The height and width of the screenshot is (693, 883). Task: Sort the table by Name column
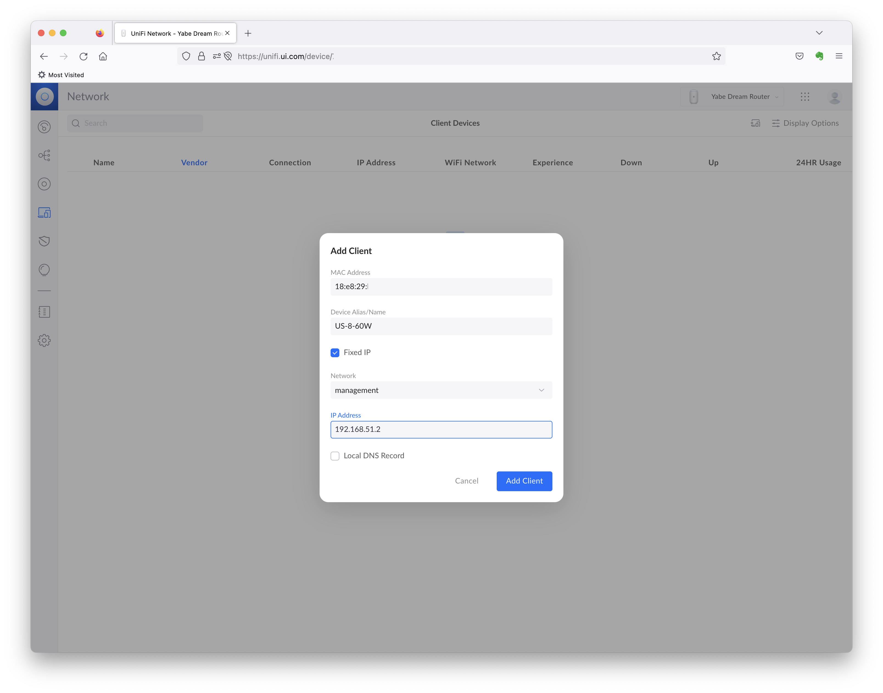[x=104, y=163]
